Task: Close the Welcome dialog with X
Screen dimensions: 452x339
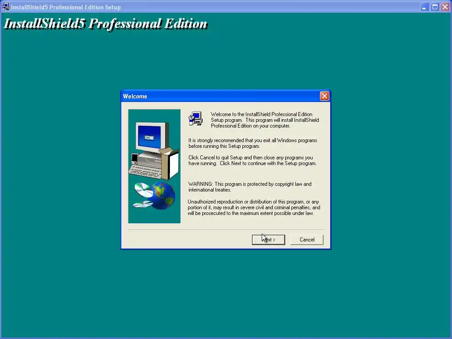Action: click(324, 96)
